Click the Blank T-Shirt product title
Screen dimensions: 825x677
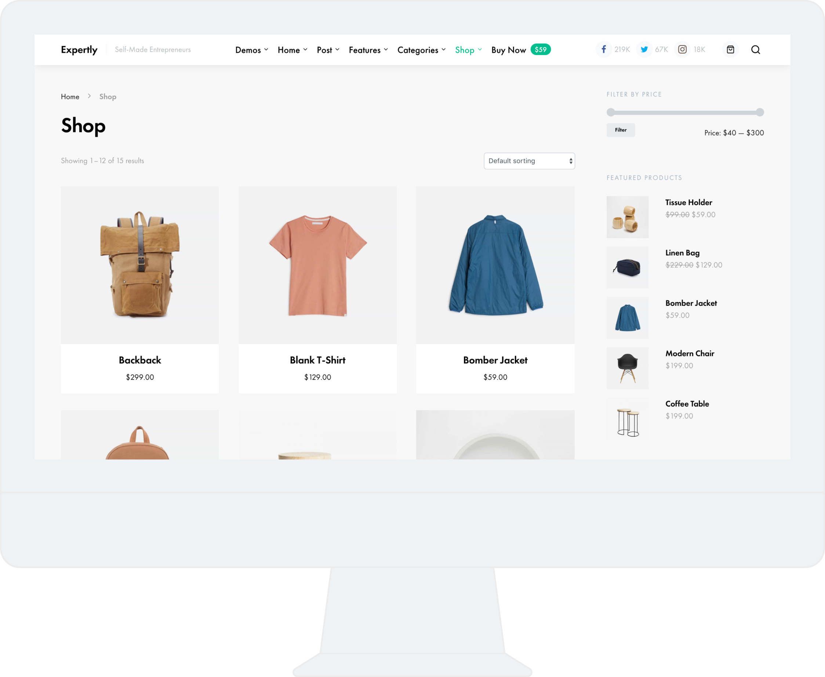click(x=318, y=360)
